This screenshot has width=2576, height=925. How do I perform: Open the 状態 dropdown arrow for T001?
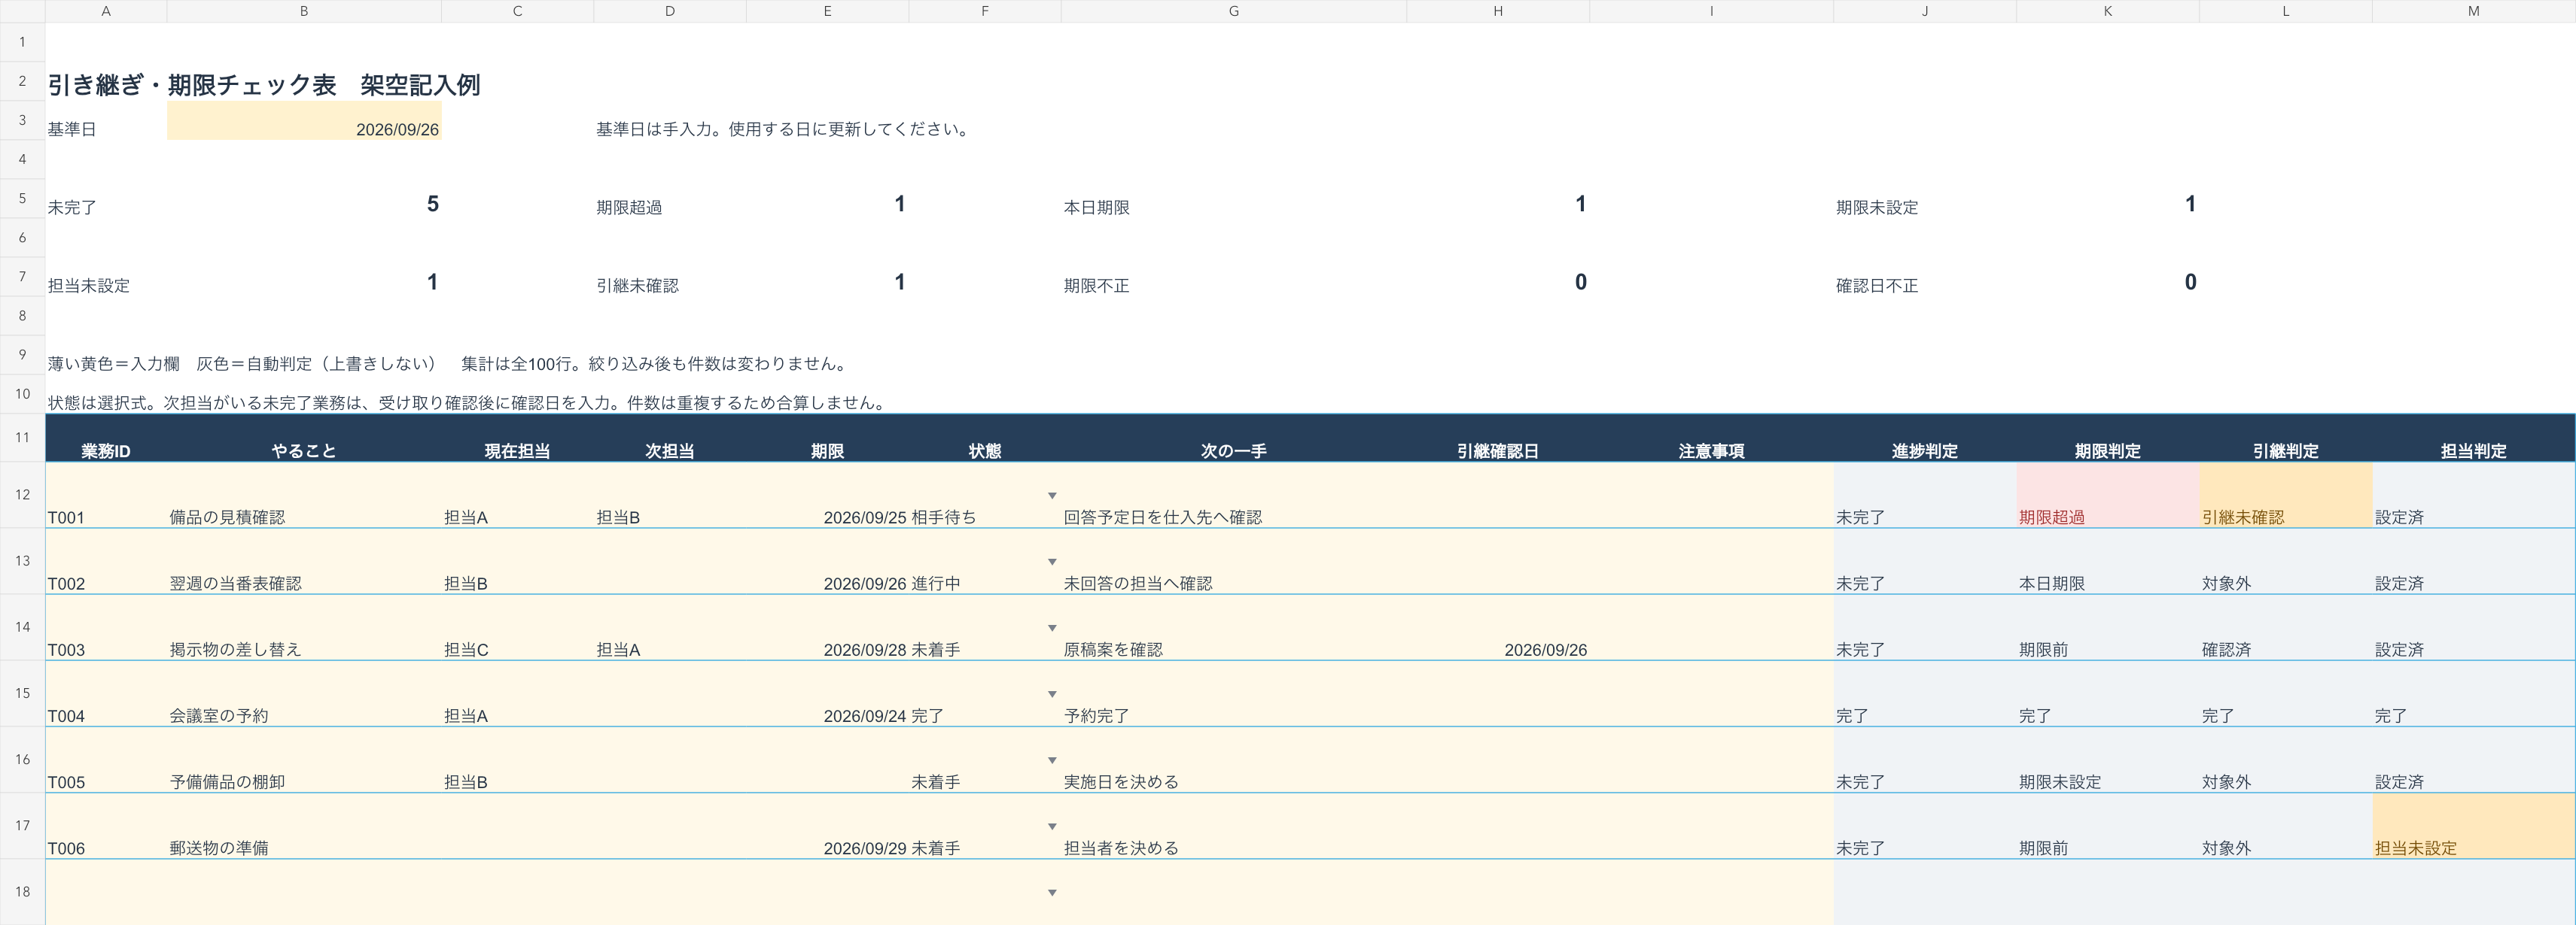pos(1051,496)
